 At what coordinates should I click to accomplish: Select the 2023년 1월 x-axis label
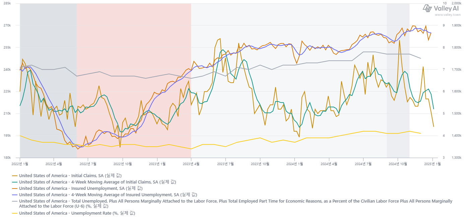(x=157, y=164)
